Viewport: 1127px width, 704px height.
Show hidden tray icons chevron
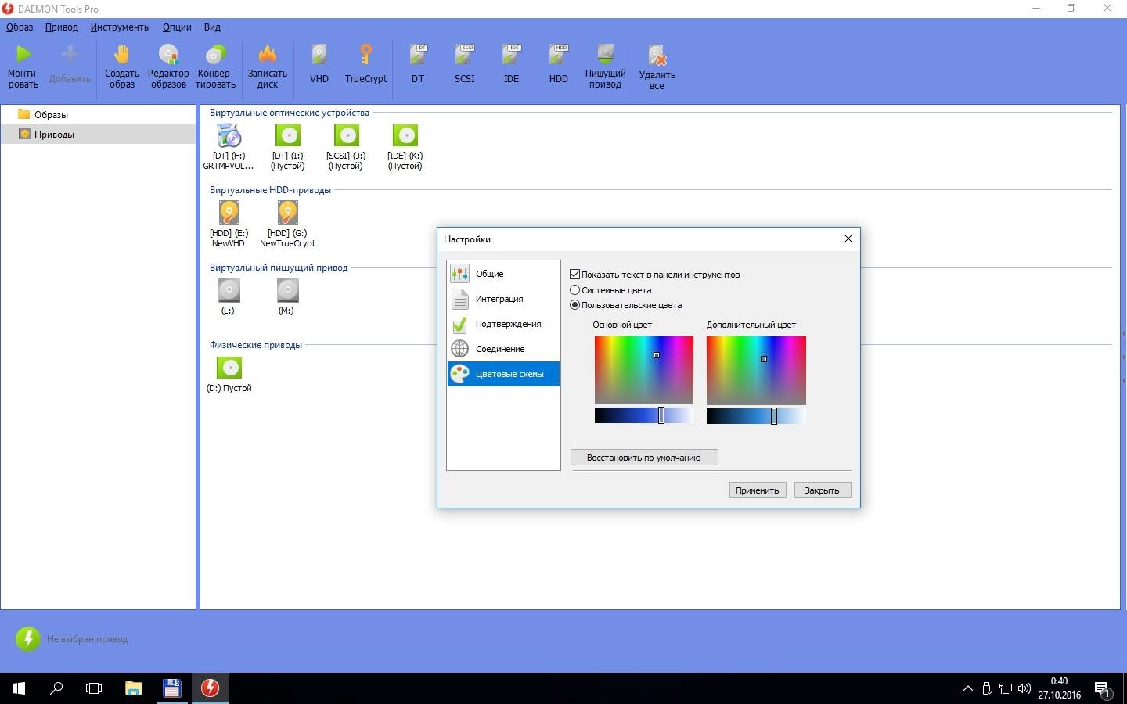pos(968,688)
